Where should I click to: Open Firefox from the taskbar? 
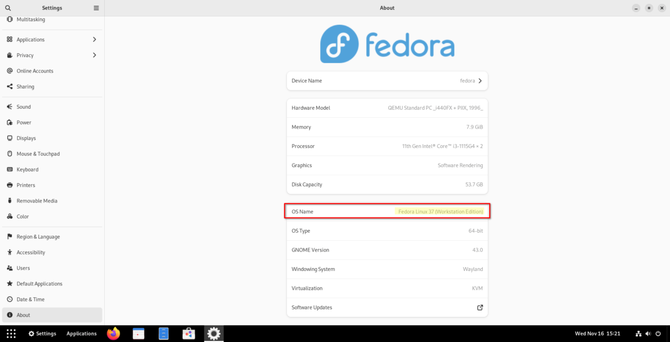(113, 333)
